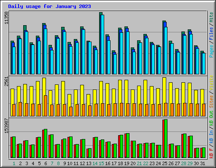
Task: Click the 'Sites' legend label
Action: coord(211,102)
